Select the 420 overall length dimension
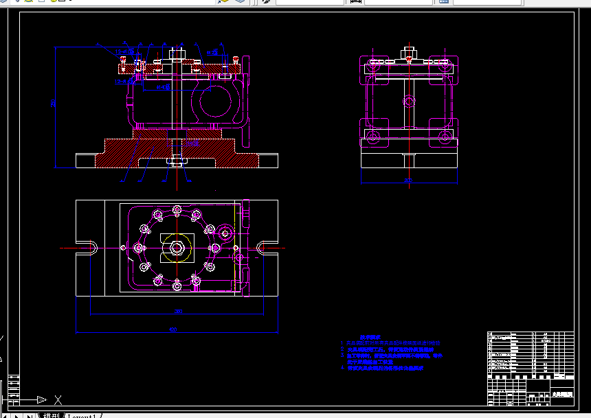The width and height of the screenshot is (591, 418). pos(172,329)
